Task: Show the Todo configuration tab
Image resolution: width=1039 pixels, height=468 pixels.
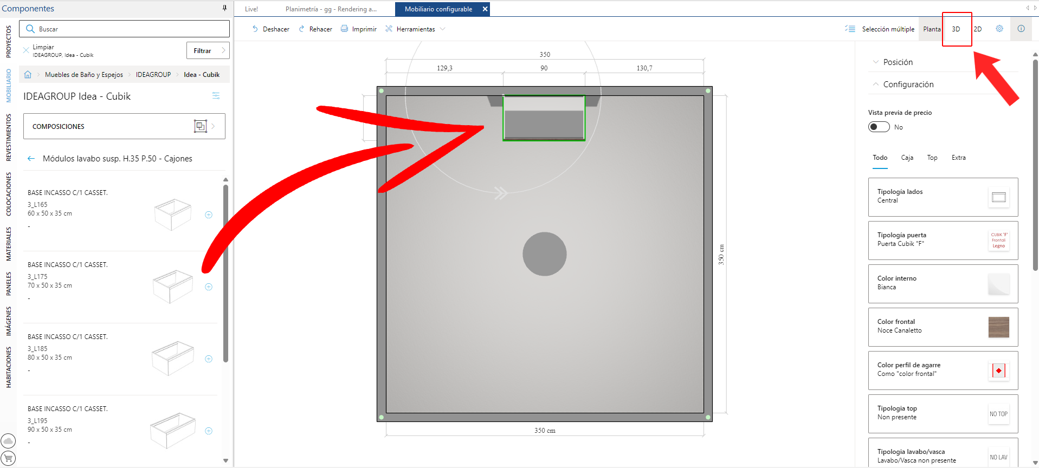Action: (880, 158)
